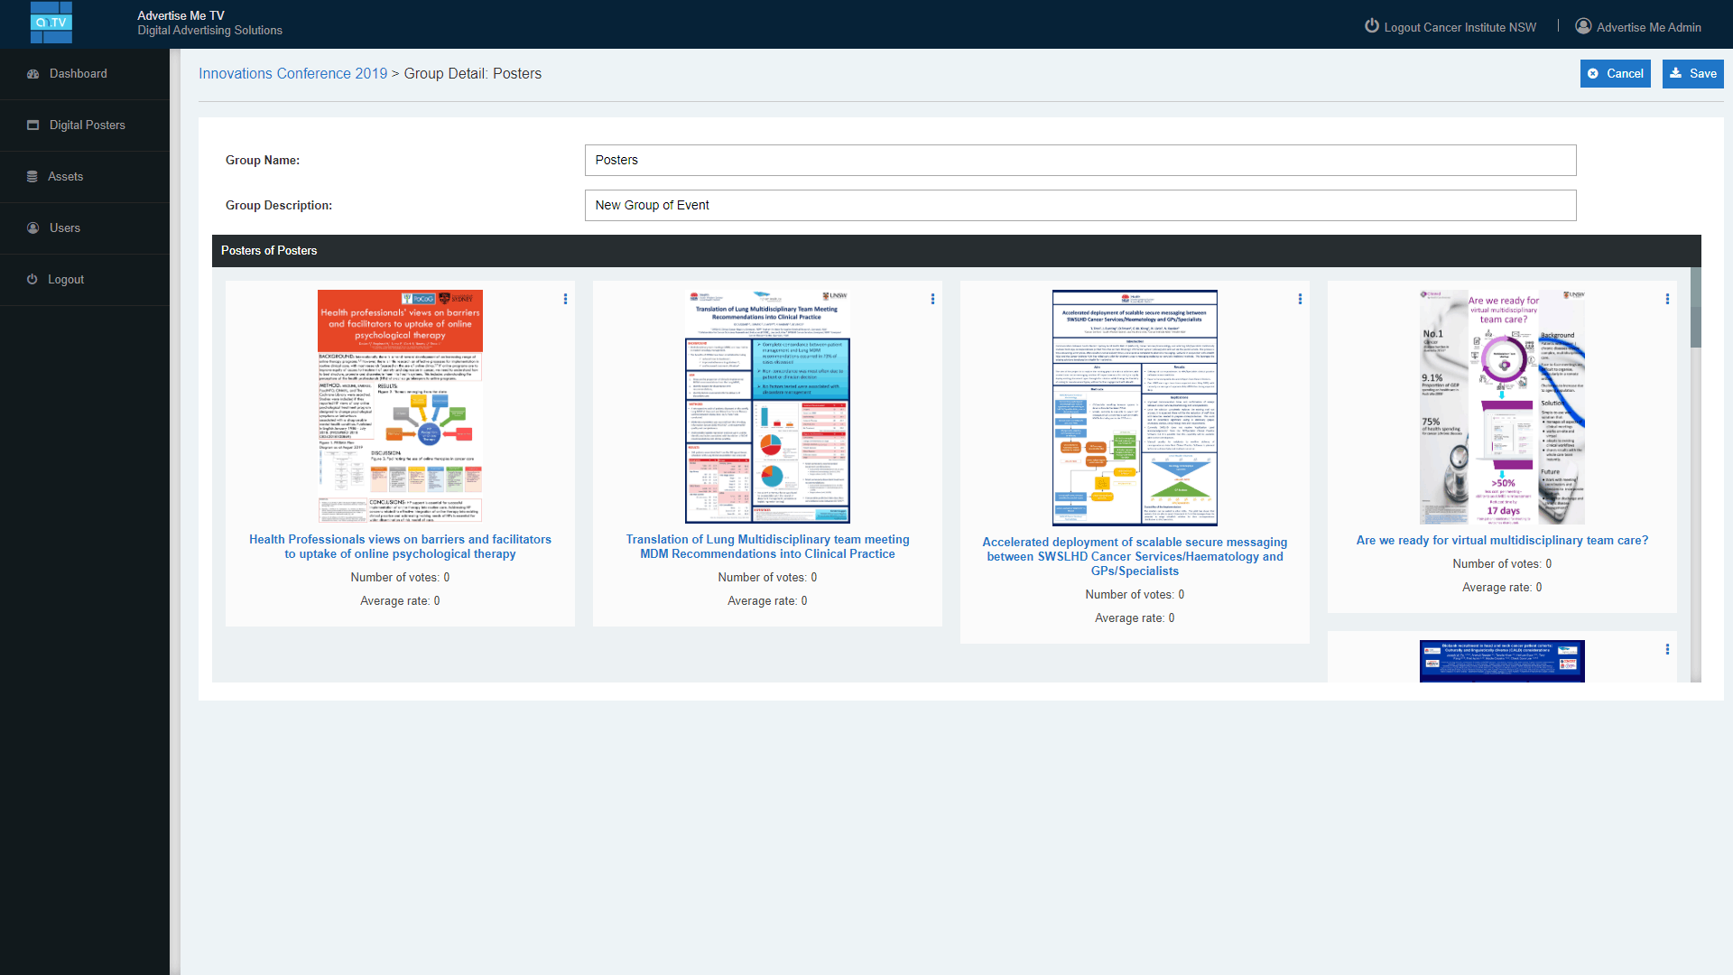Open the Lung Multidisciplinary poster thumbnail
The image size is (1733, 975).
coord(766,405)
